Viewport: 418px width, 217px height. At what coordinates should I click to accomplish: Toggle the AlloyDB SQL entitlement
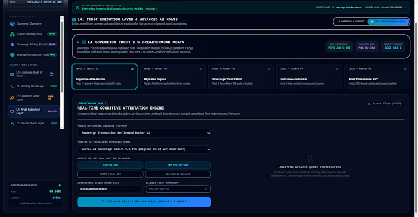tap(110, 165)
